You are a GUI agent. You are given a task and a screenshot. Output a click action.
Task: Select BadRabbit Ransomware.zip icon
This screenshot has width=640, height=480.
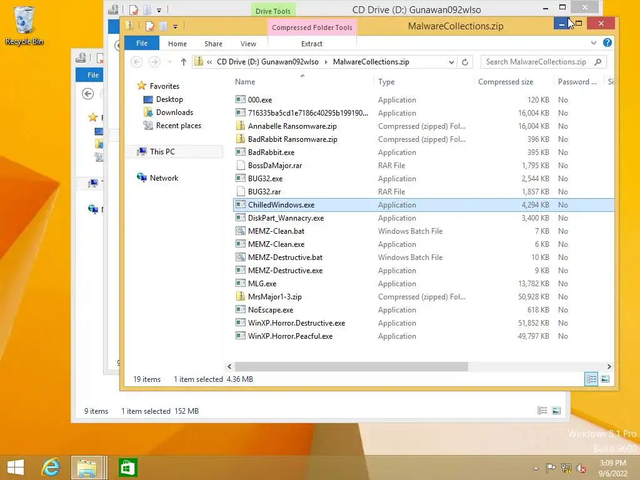pos(241,139)
